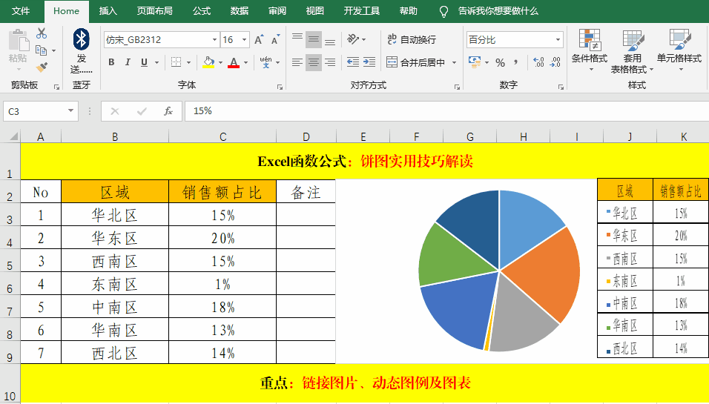This screenshot has height=404, width=709.
Task: Switch to the 插入 tab
Action: click(108, 11)
